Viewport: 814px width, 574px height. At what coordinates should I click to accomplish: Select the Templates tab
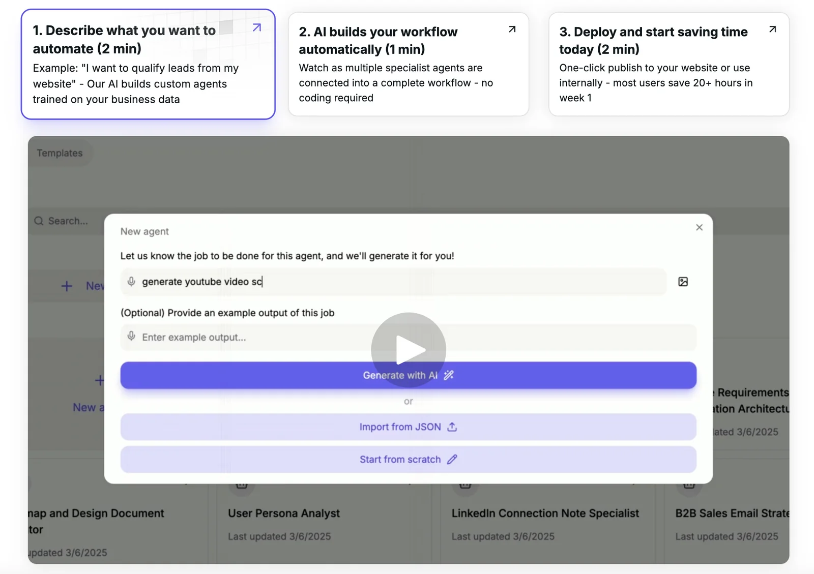click(x=60, y=153)
